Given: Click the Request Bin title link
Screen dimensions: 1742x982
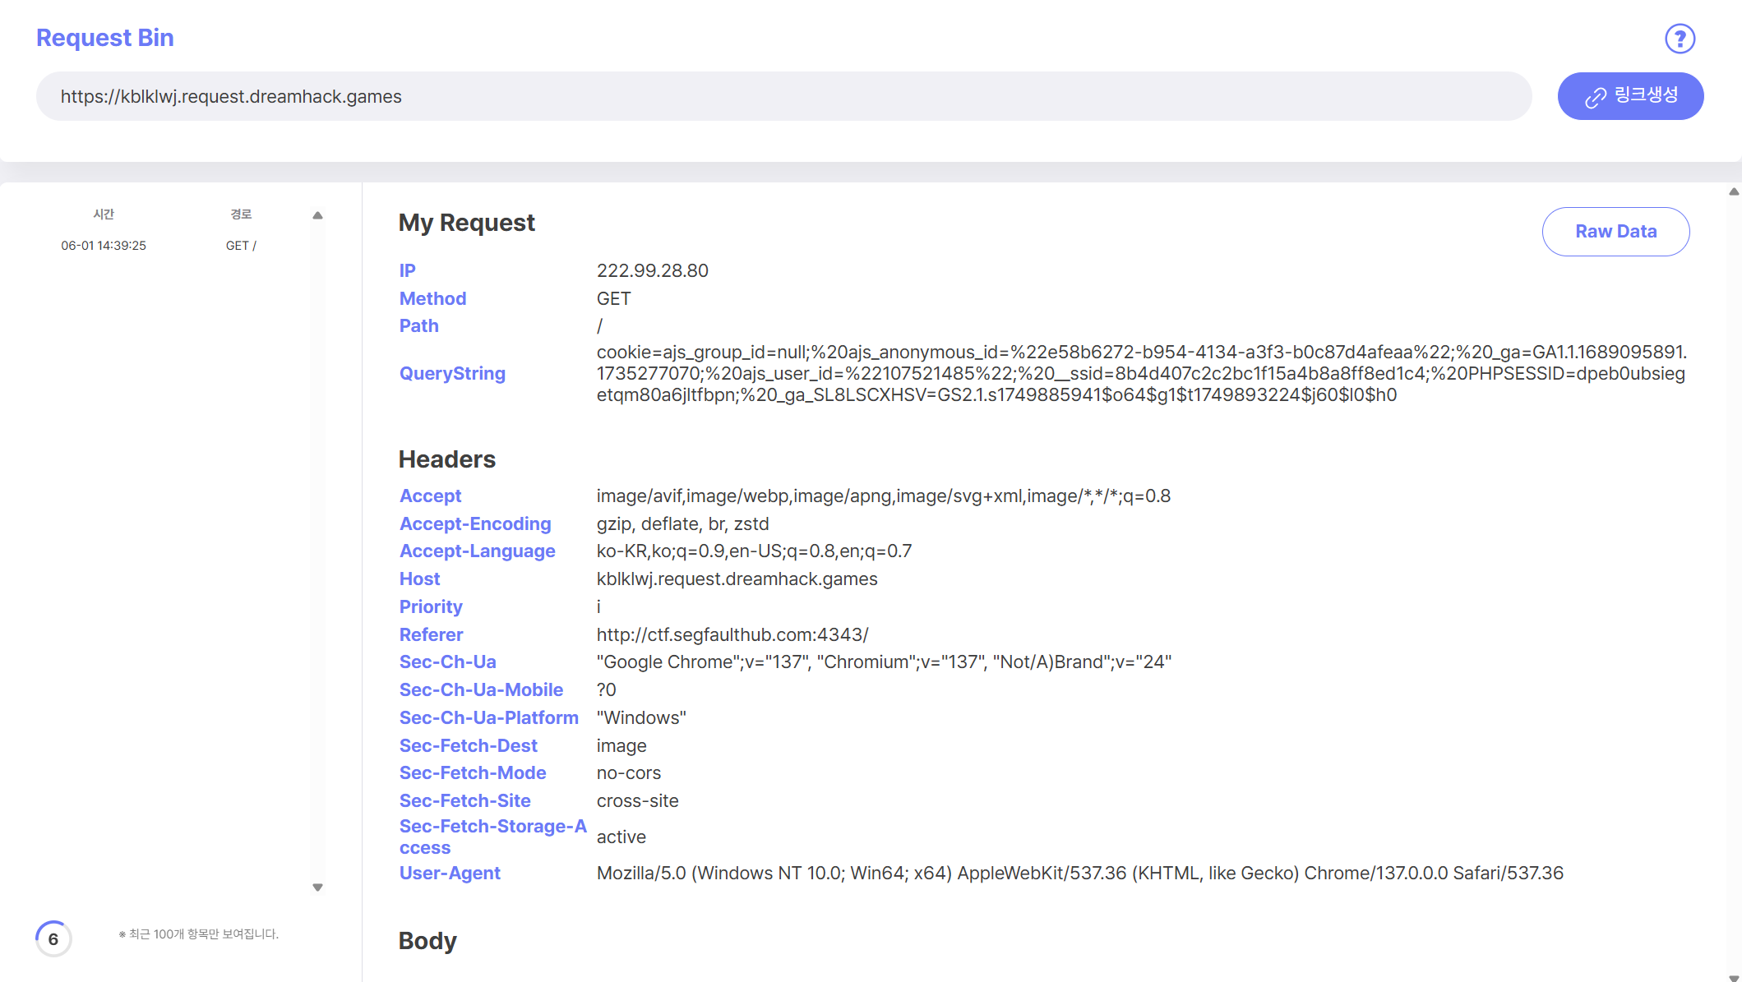Looking at the screenshot, I should [104, 37].
